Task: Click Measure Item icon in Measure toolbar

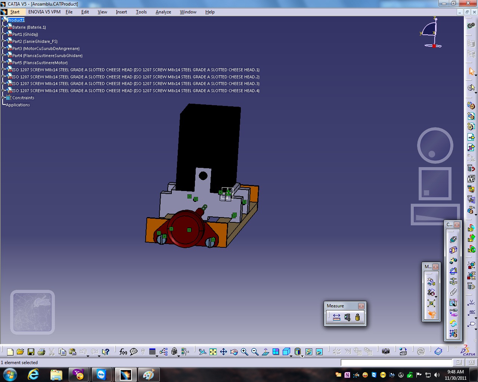Action: click(347, 317)
